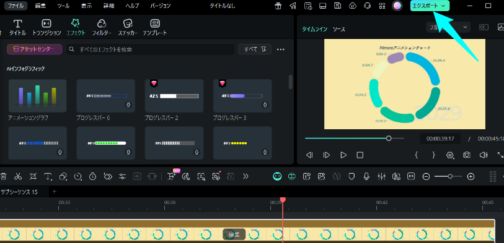Take a snapshot with the camera icon

point(467,155)
